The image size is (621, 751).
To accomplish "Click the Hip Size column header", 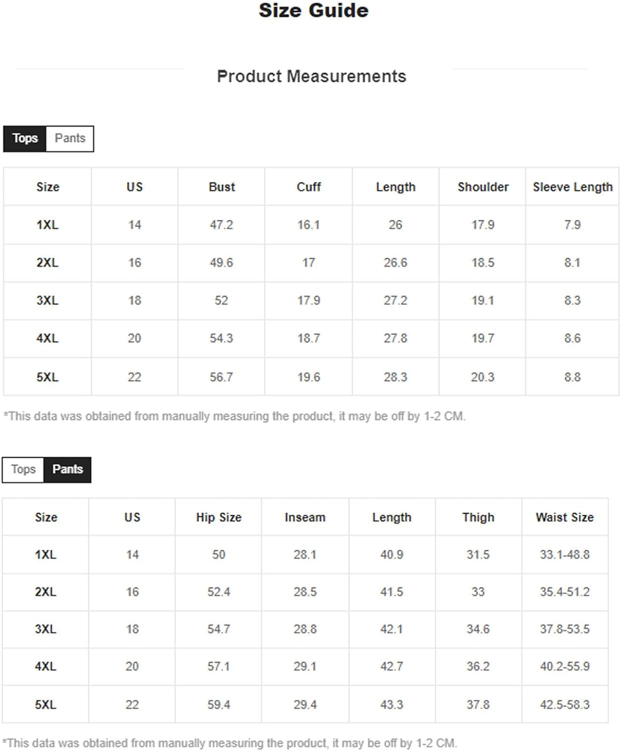I will point(218,517).
